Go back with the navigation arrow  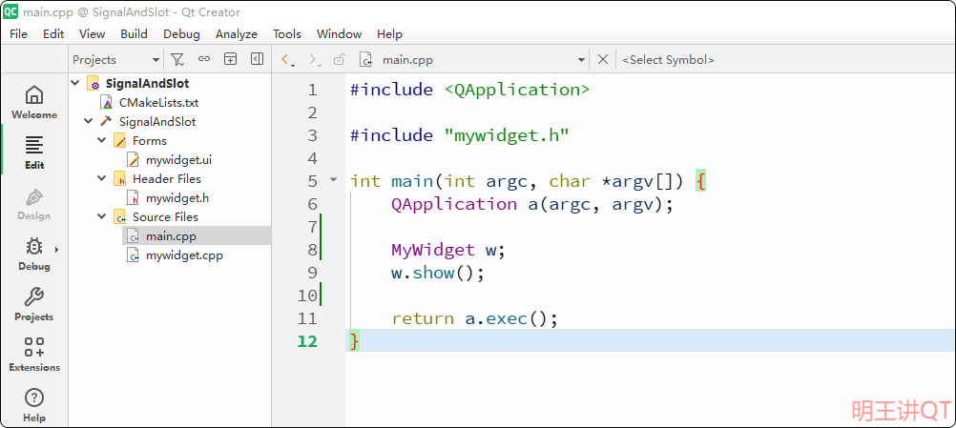tap(286, 60)
